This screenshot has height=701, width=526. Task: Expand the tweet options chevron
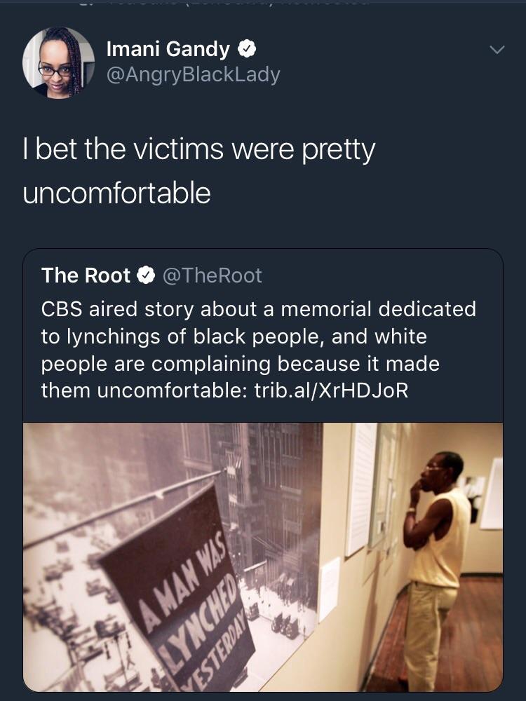[497, 50]
